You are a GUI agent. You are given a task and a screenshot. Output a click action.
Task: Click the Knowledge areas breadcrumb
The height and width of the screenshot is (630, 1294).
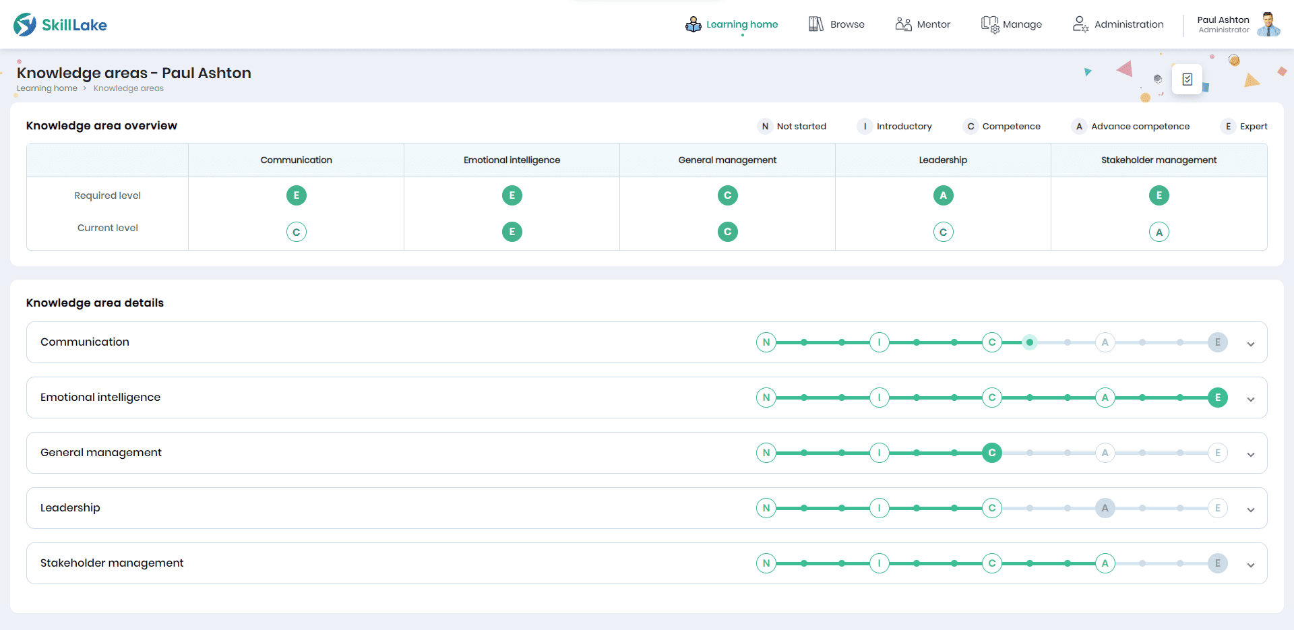[128, 88]
